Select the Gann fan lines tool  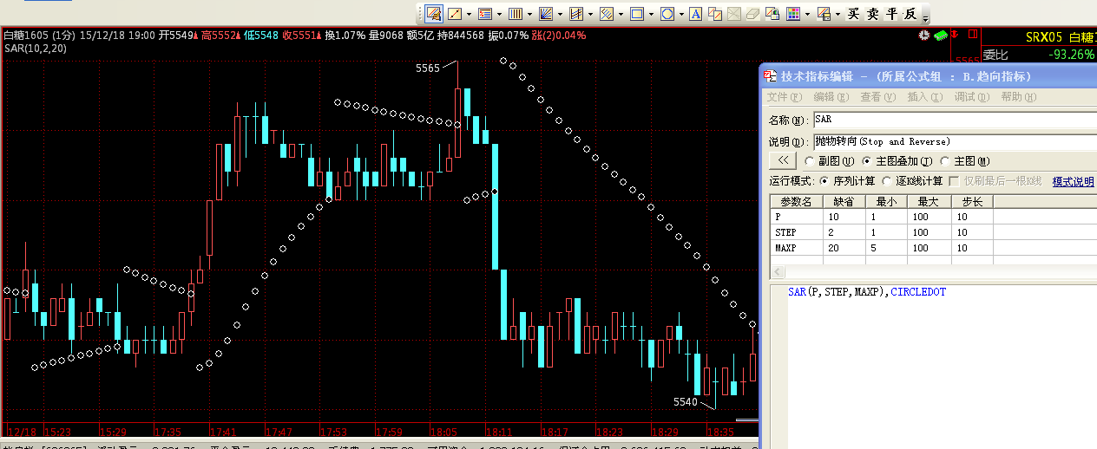point(546,14)
